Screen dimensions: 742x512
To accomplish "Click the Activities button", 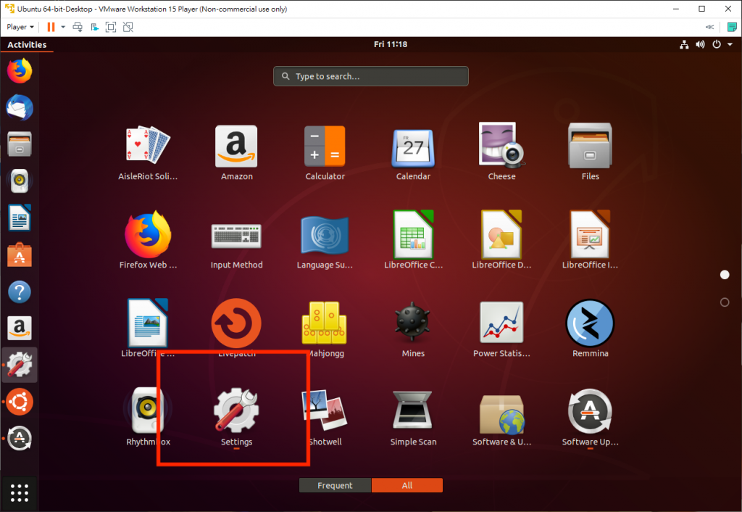I will coord(27,44).
